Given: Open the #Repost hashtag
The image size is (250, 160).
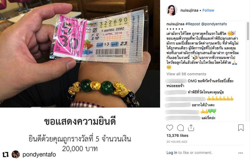Looking at the screenshot, I should (192, 24).
